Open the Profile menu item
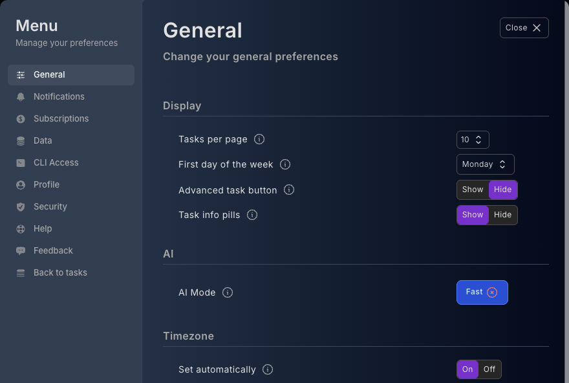 (x=47, y=185)
